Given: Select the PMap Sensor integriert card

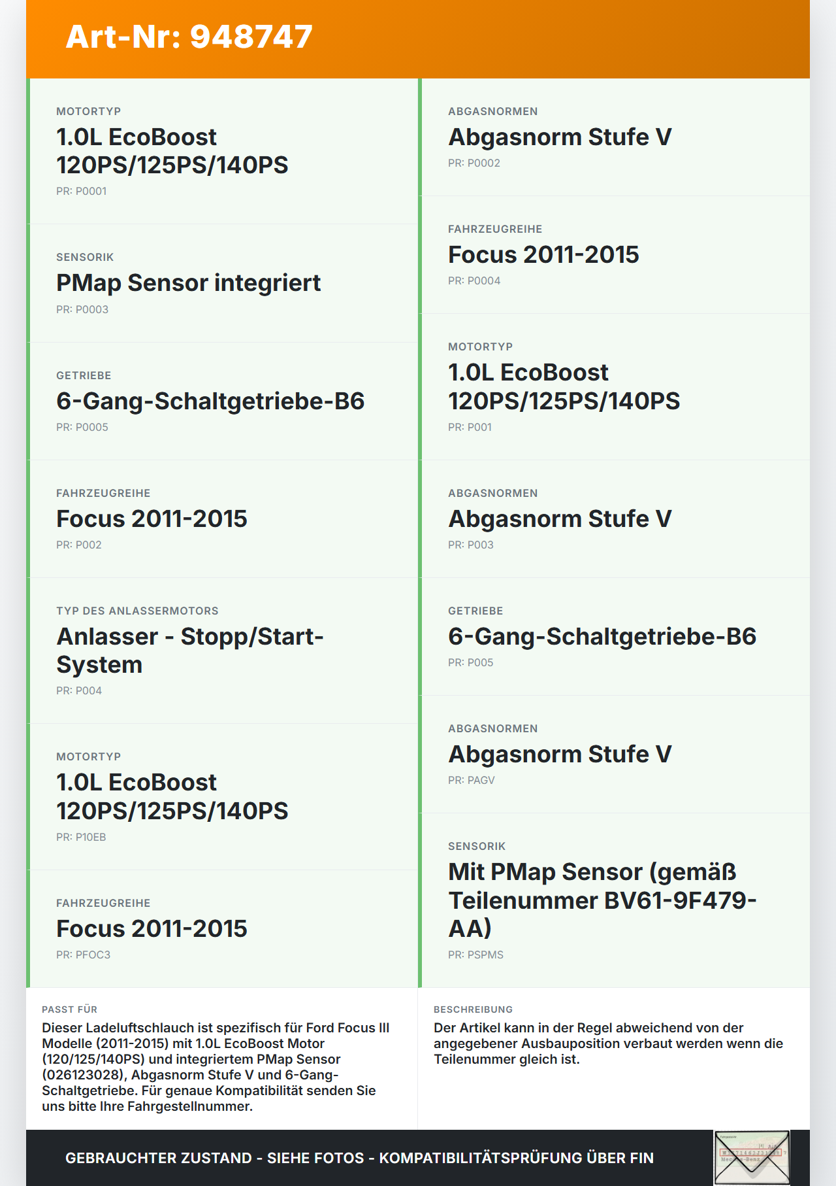Looking at the screenshot, I should click(x=222, y=283).
